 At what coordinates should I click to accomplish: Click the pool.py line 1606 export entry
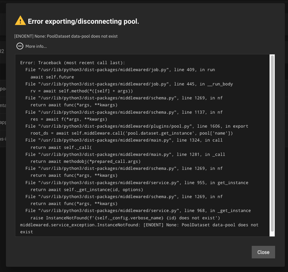coord(137,126)
